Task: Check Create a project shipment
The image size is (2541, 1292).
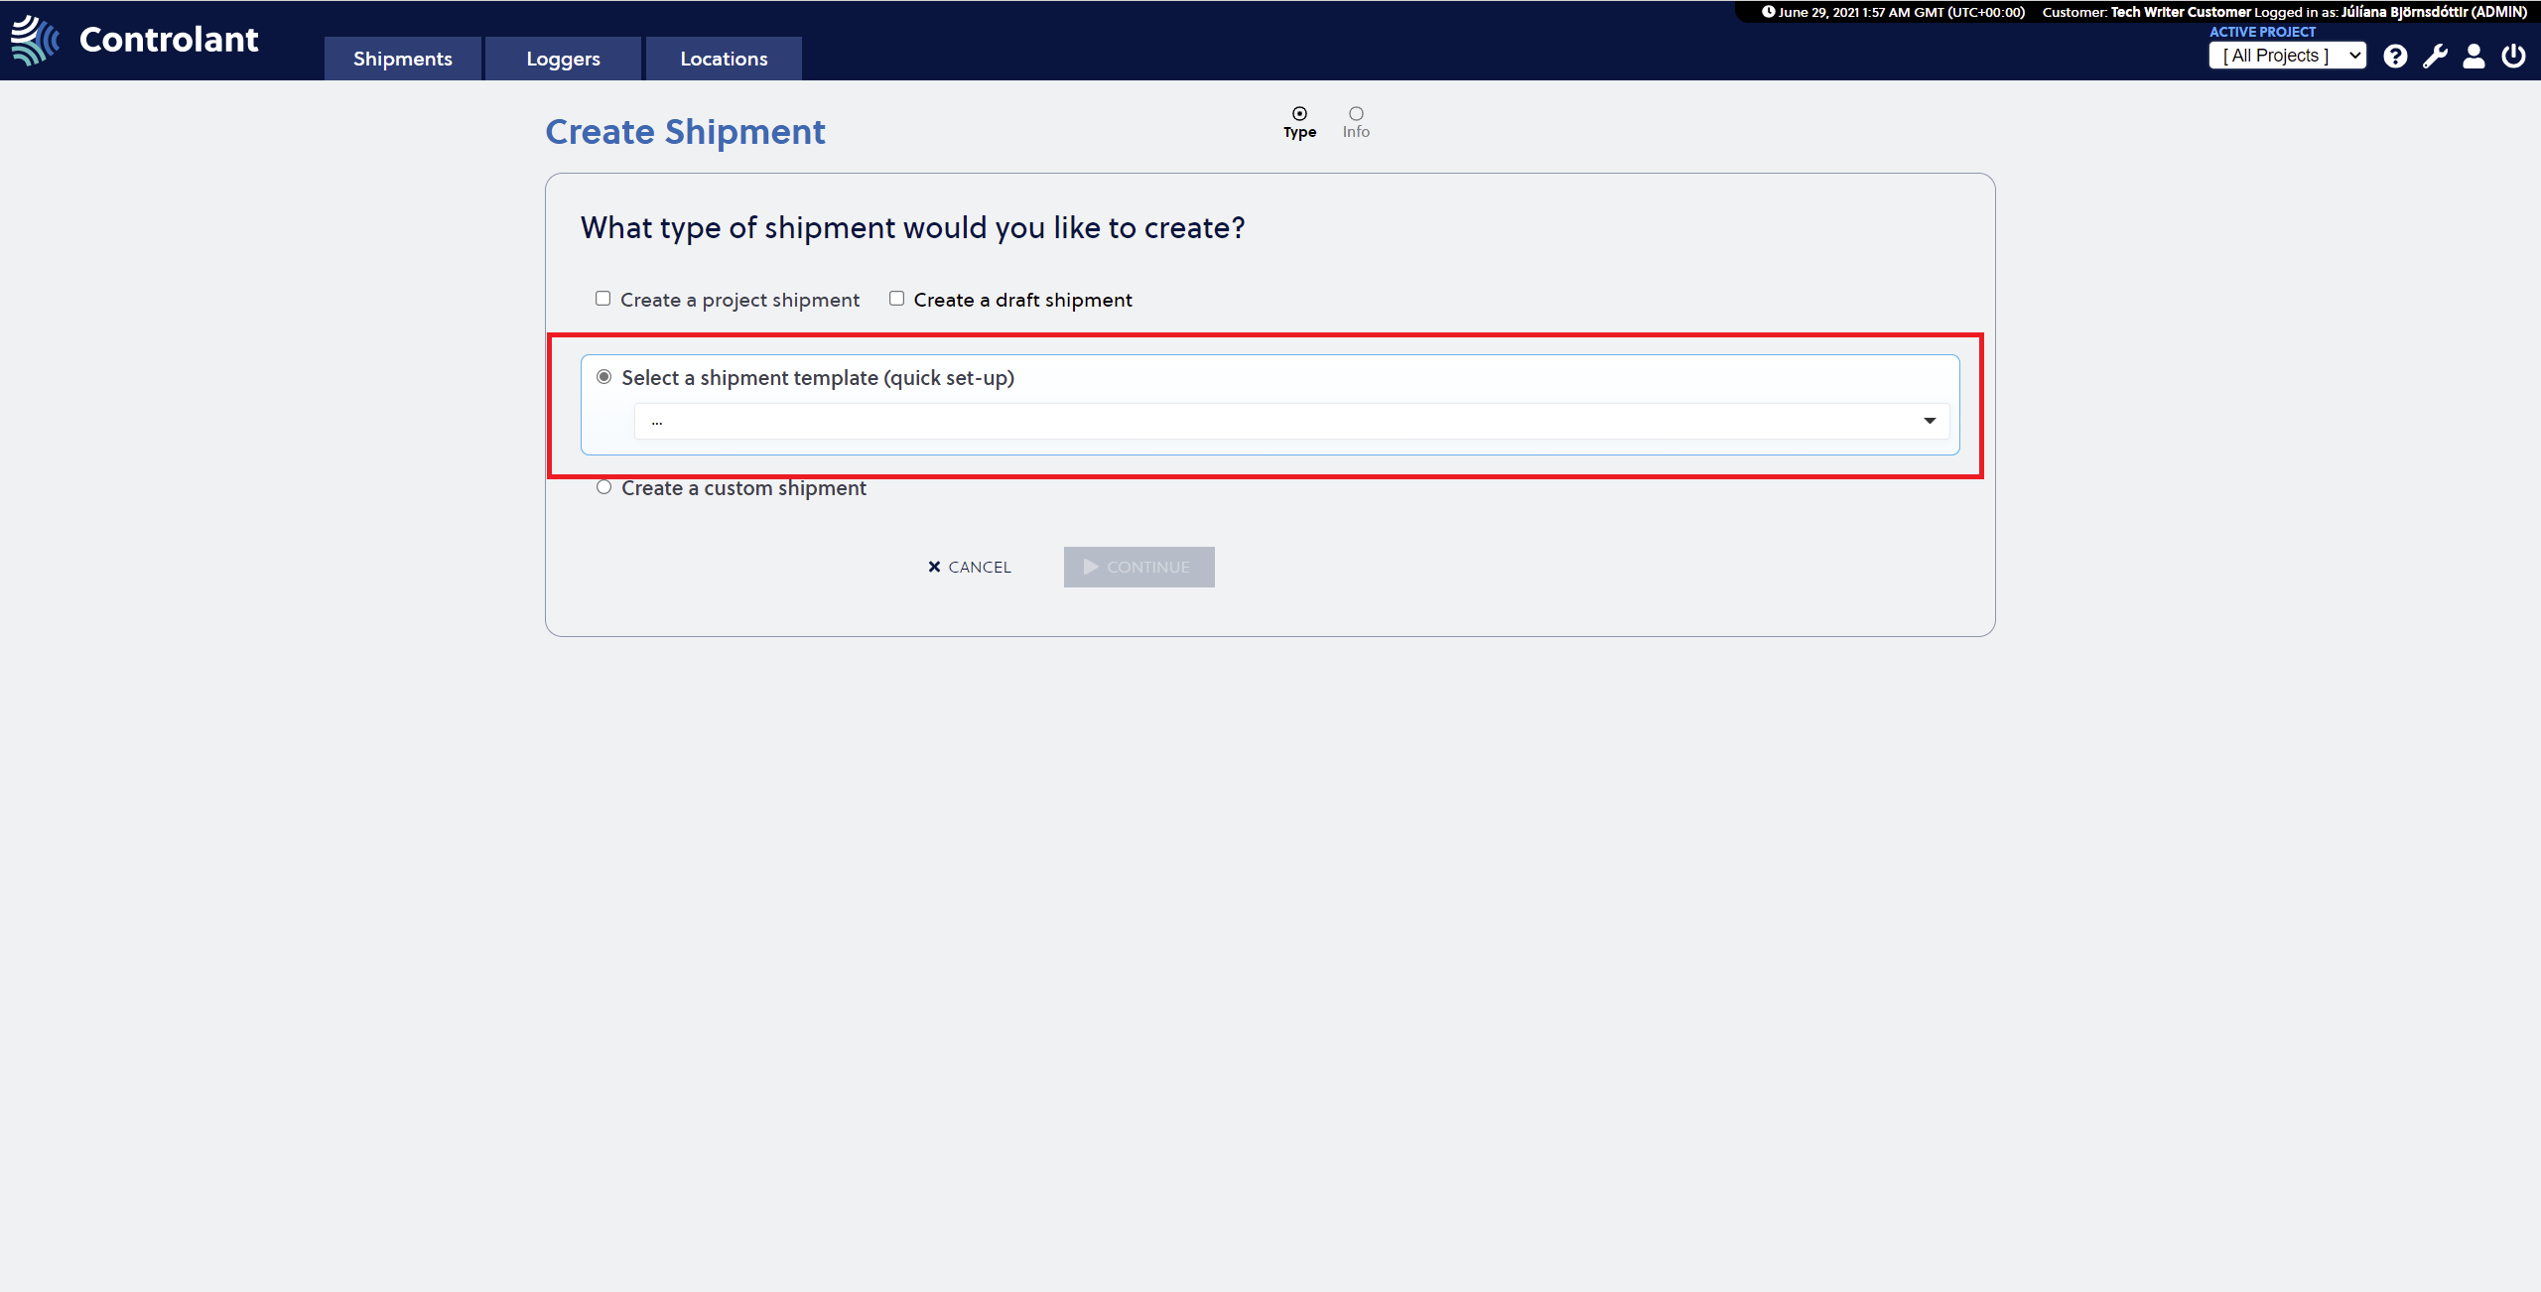Action: click(602, 299)
